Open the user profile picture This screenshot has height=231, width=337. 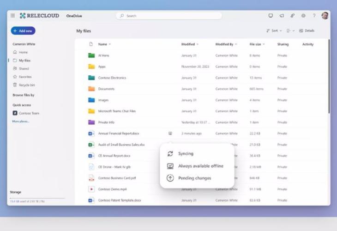point(325,16)
